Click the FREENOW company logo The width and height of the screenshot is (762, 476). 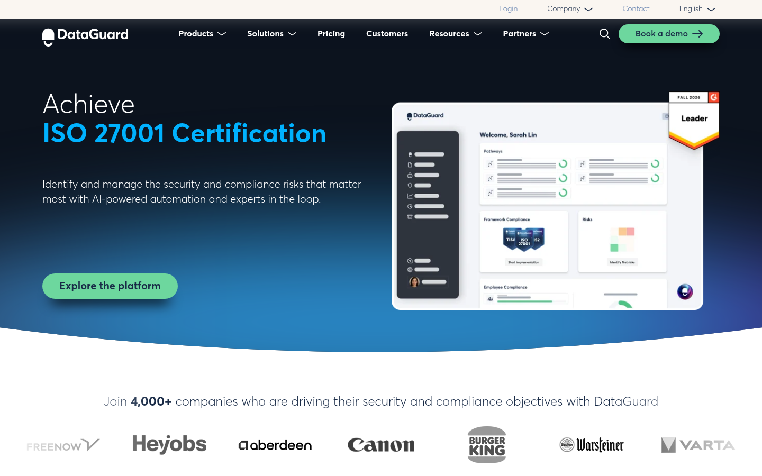pos(63,445)
